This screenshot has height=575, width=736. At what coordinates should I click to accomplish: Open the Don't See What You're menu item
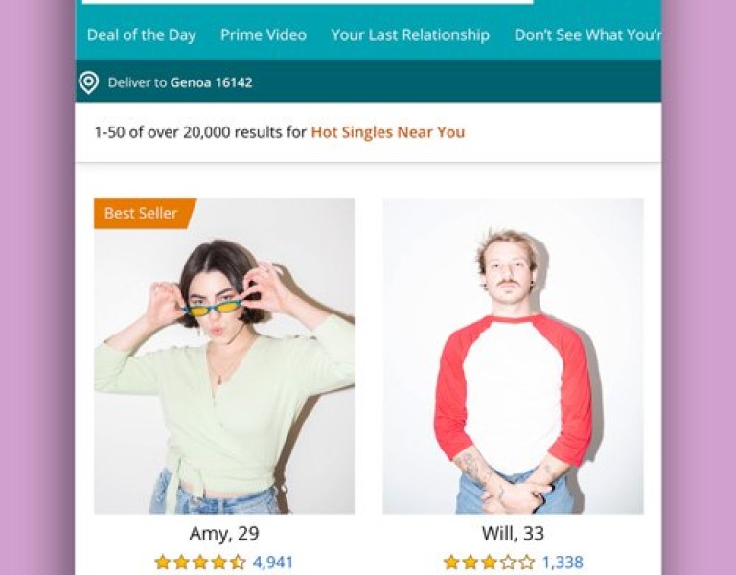[586, 35]
